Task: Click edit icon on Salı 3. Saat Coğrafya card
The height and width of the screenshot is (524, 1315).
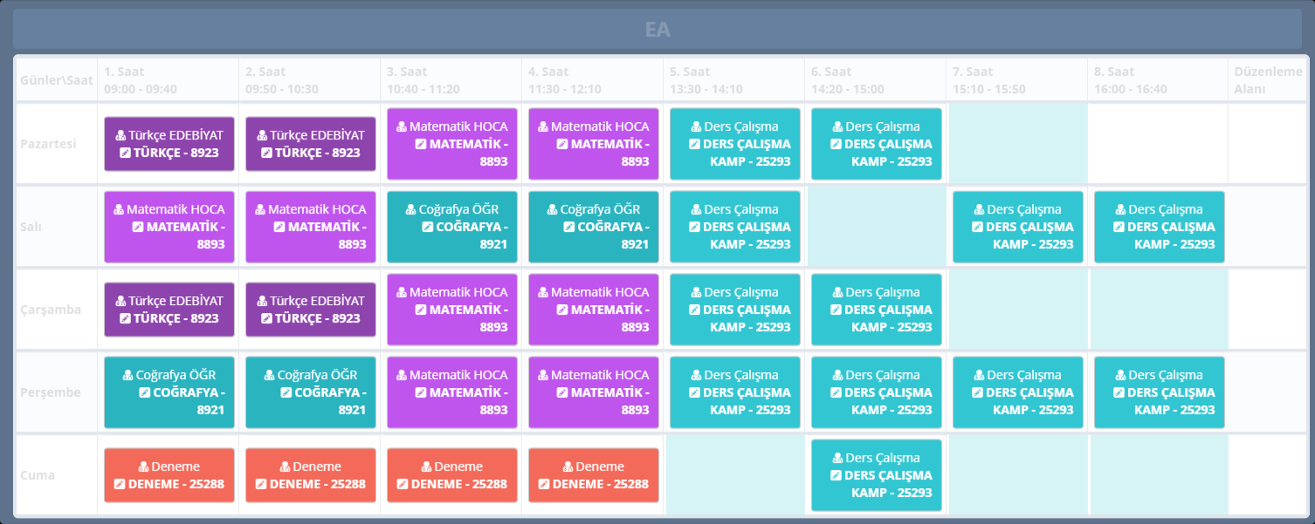Action: (428, 227)
